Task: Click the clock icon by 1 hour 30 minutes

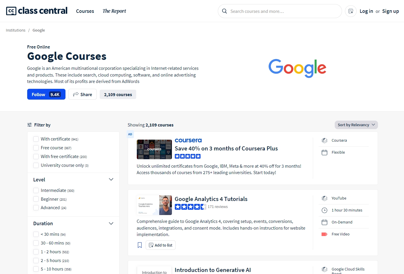Action: click(324, 210)
